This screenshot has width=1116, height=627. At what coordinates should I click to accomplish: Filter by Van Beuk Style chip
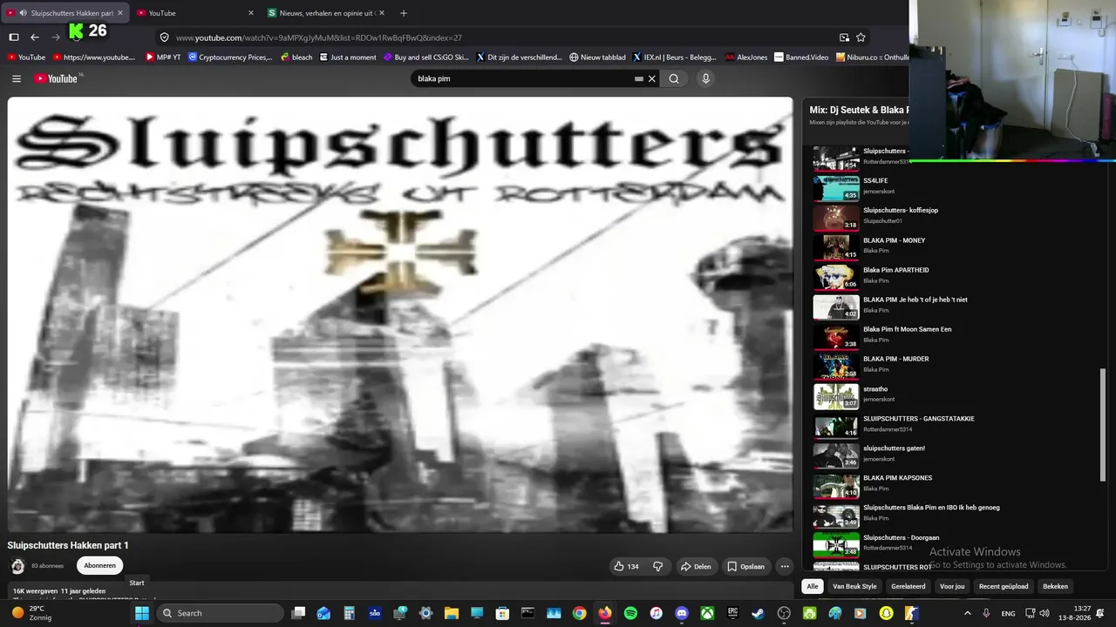[854, 586]
